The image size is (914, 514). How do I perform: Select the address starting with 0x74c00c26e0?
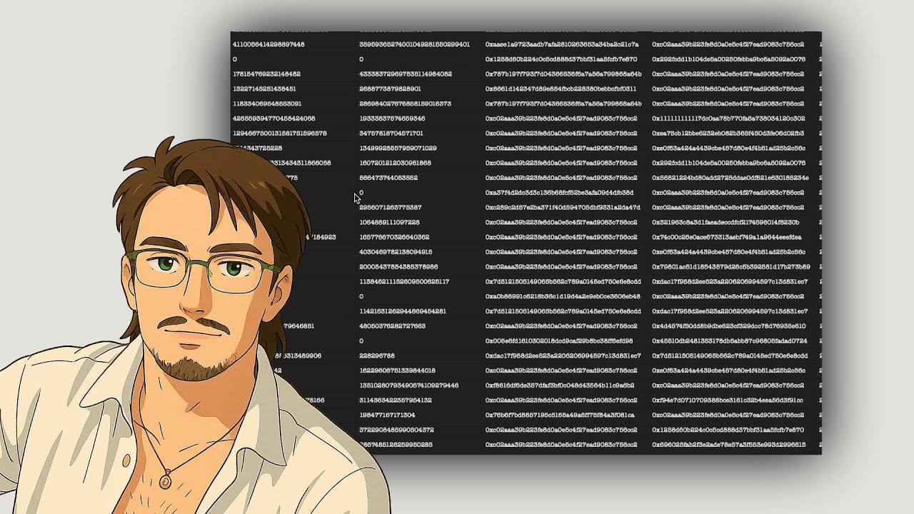[727, 237]
